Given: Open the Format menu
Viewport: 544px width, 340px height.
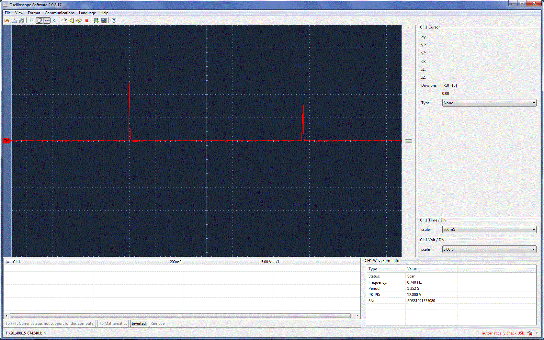Looking at the screenshot, I should [x=34, y=13].
